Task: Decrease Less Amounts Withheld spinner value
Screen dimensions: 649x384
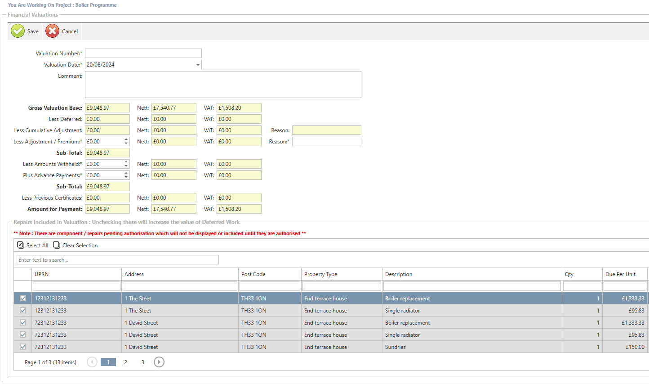Action: click(x=126, y=166)
